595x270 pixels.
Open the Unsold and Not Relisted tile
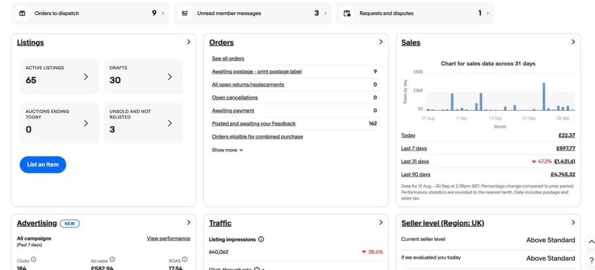coord(144,123)
